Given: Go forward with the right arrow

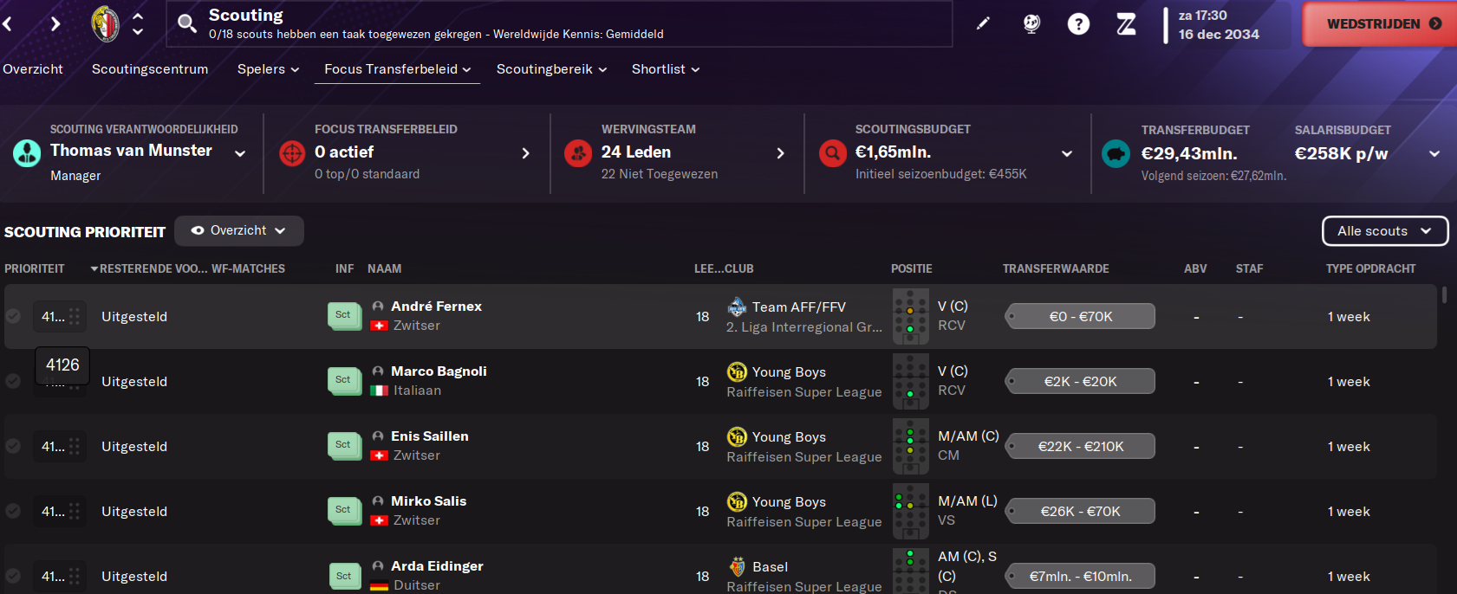Looking at the screenshot, I should pyautogui.click(x=55, y=23).
